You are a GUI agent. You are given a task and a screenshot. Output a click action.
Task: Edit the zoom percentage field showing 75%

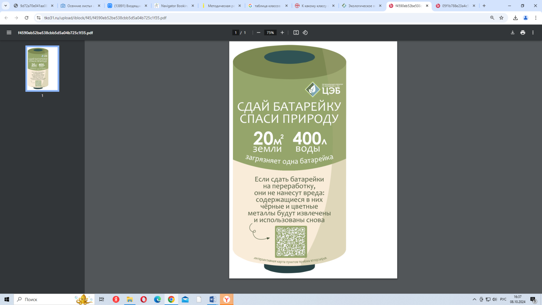pos(270,33)
